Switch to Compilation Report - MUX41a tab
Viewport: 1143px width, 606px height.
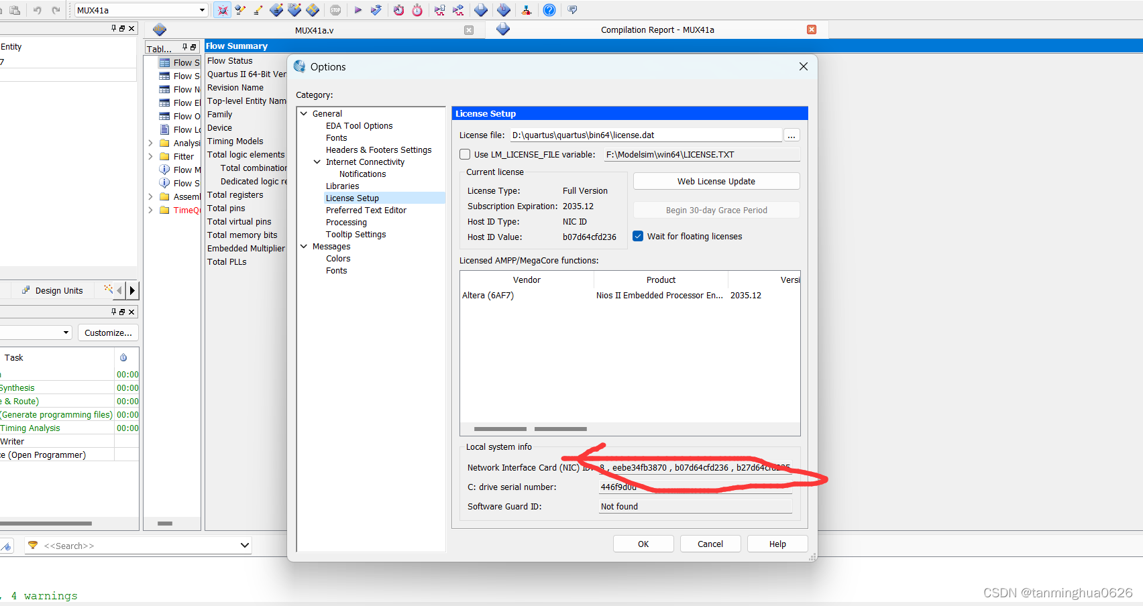click(657, 30)
